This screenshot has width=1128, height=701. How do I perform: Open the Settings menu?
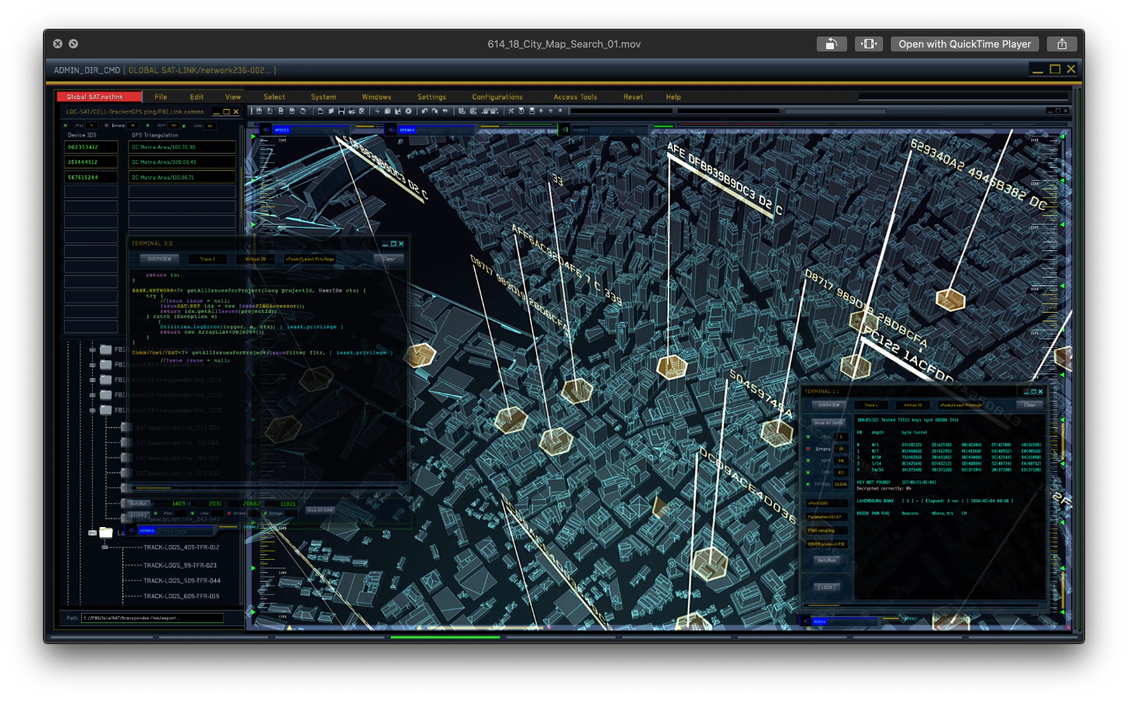tap(431, 97)
